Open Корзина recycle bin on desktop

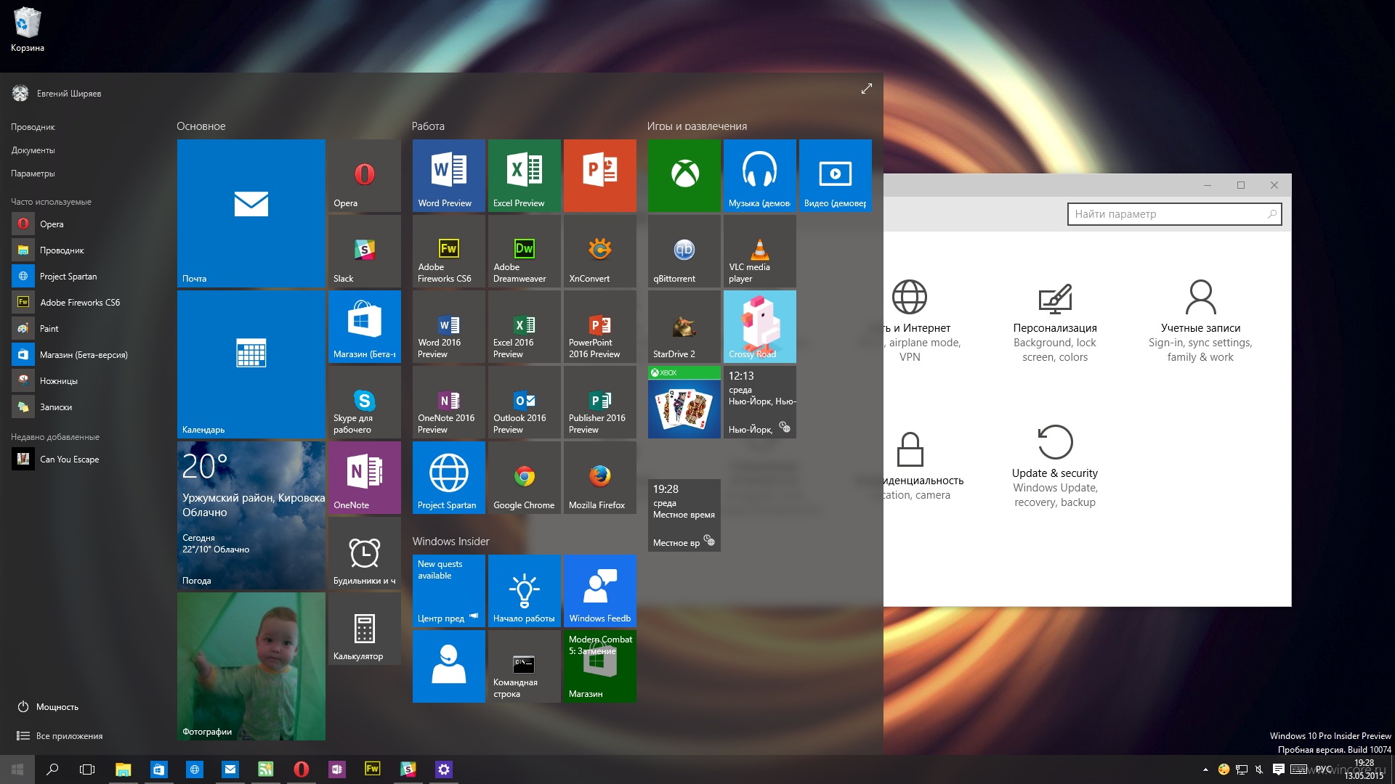tap(28, 29)
